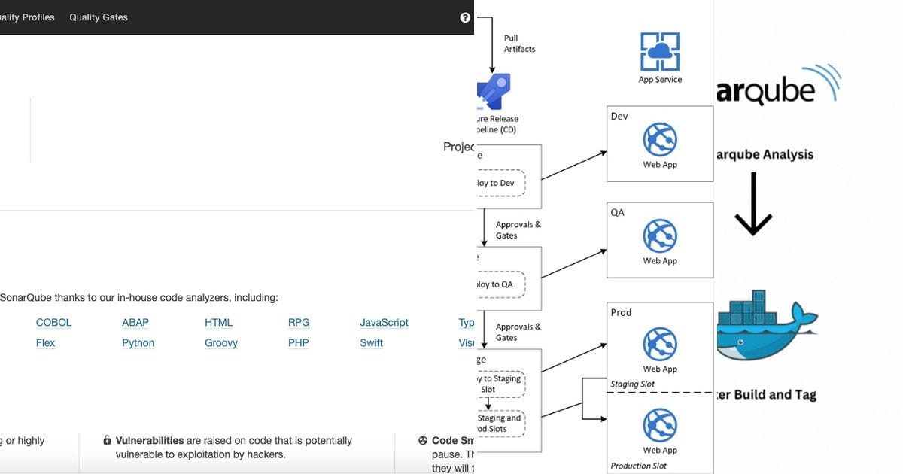Open the HTML language link
This screenshot has height=474, width=903.
[218, 322]
